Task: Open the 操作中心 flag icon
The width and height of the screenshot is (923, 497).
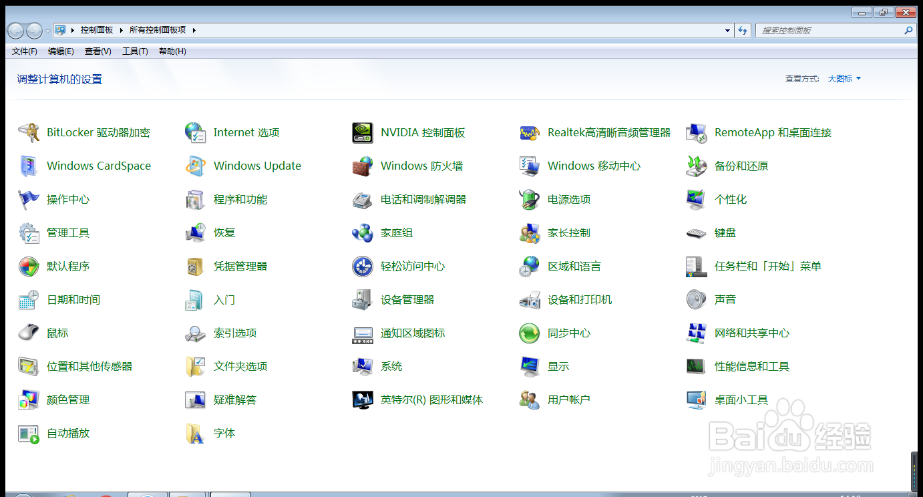Action: pyautogui.click(x=29, y=199)
